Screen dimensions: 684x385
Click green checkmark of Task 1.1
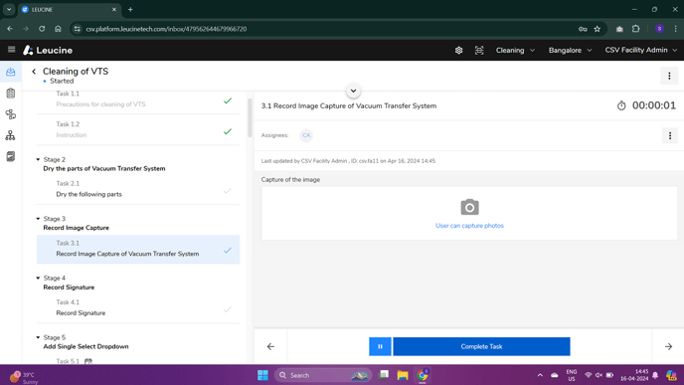(x=228, y=100)
